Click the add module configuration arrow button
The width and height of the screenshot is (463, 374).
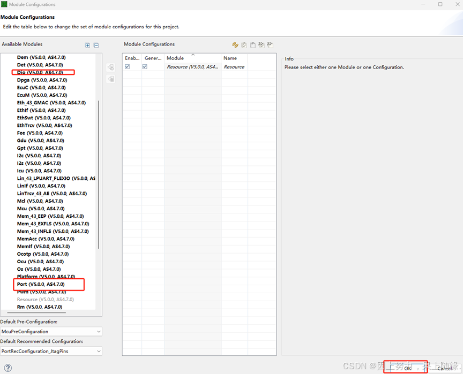pos(111,67)
